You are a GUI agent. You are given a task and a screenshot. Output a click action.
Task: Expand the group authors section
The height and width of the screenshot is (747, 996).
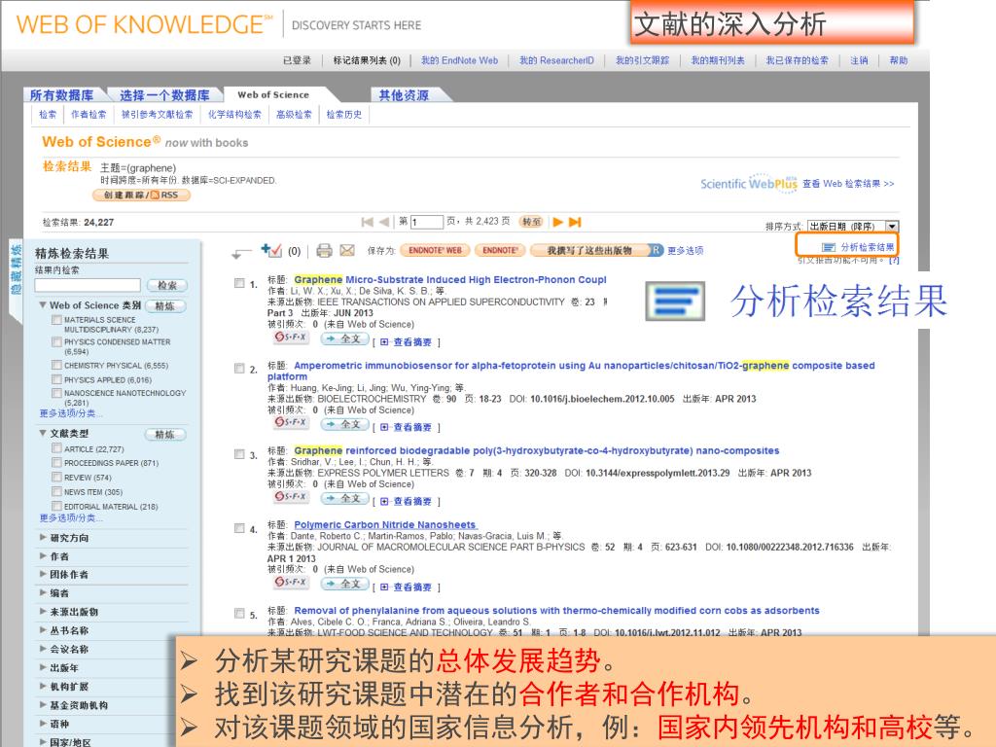pyautogui.click(x=43, y=574)
